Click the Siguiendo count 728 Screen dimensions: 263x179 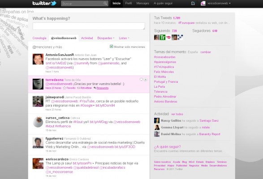point(174,31)
